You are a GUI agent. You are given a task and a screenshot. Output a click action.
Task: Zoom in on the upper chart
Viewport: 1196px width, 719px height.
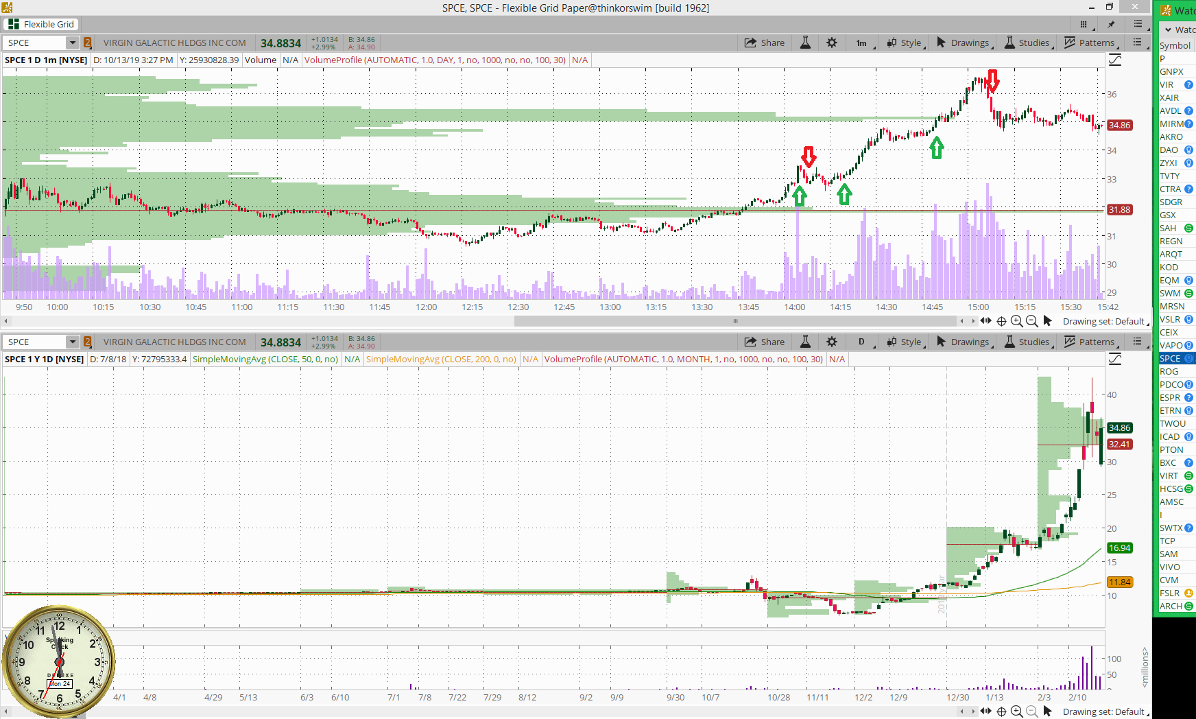tap(1016, 321)
